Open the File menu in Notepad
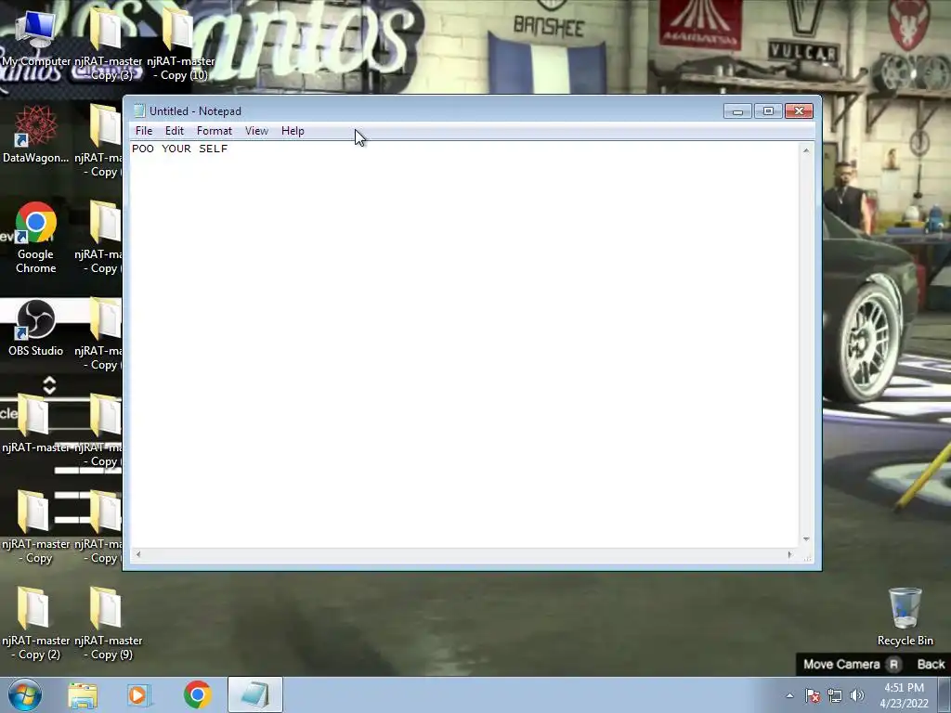Screen dimensions: 951x713 click(144, 131)
